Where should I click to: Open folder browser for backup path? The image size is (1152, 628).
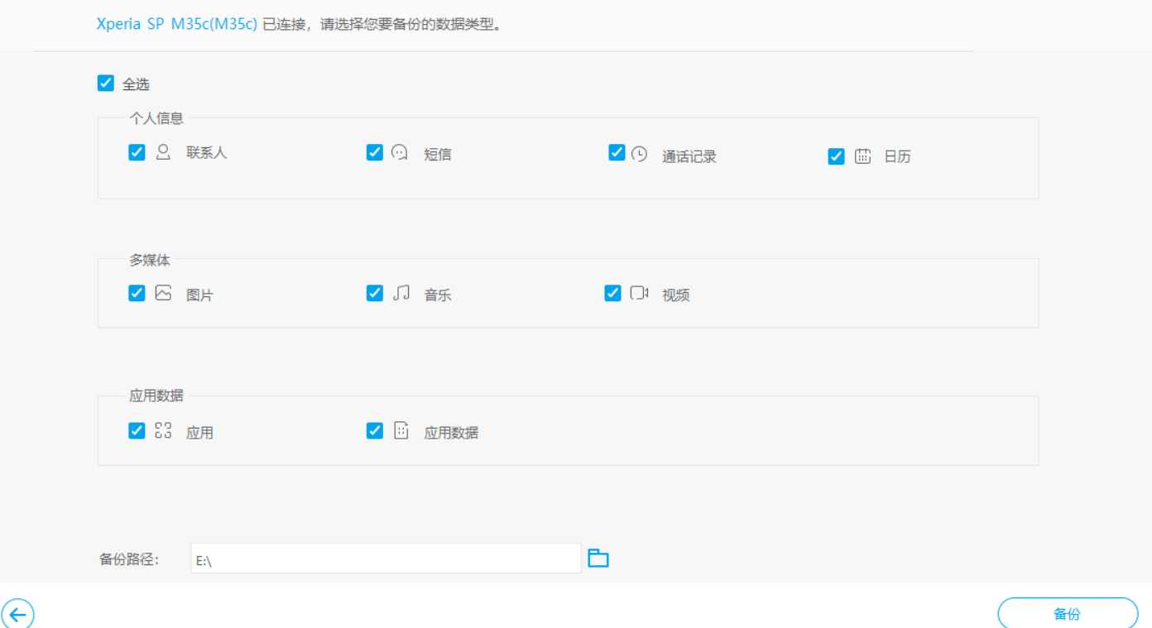click(x=598, y=558)
